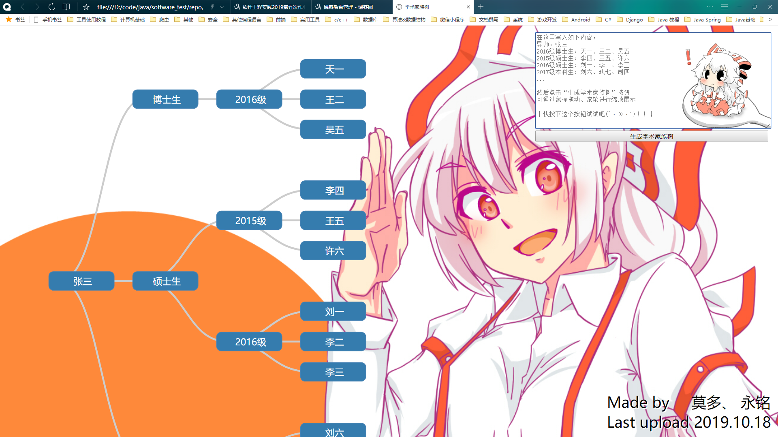
Task: Go back to previous page
Action: pos(23,7)
